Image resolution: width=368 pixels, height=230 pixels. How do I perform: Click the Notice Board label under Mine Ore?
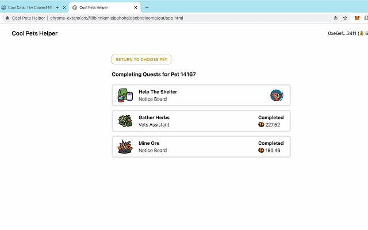coord(152,150)
